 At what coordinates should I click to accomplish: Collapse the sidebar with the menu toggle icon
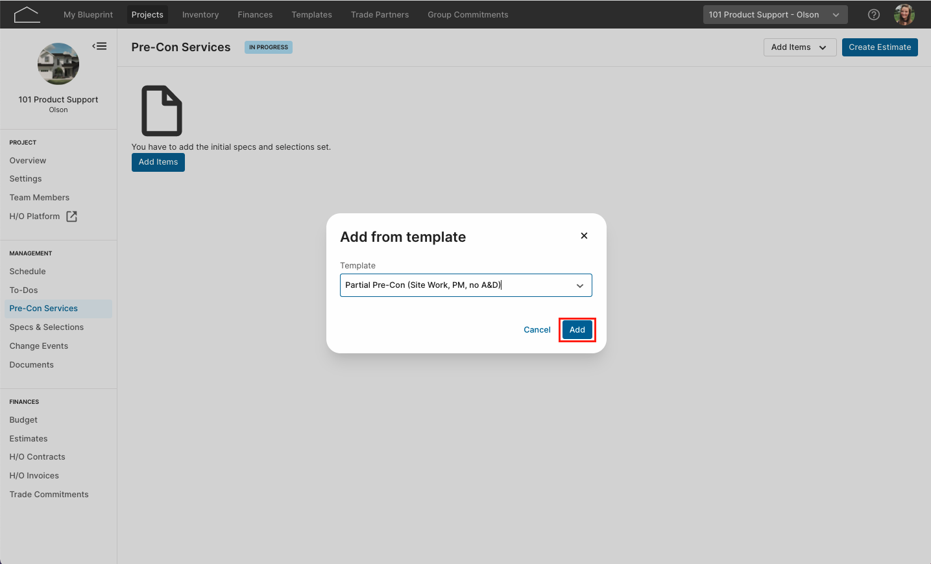coord(99,46)
